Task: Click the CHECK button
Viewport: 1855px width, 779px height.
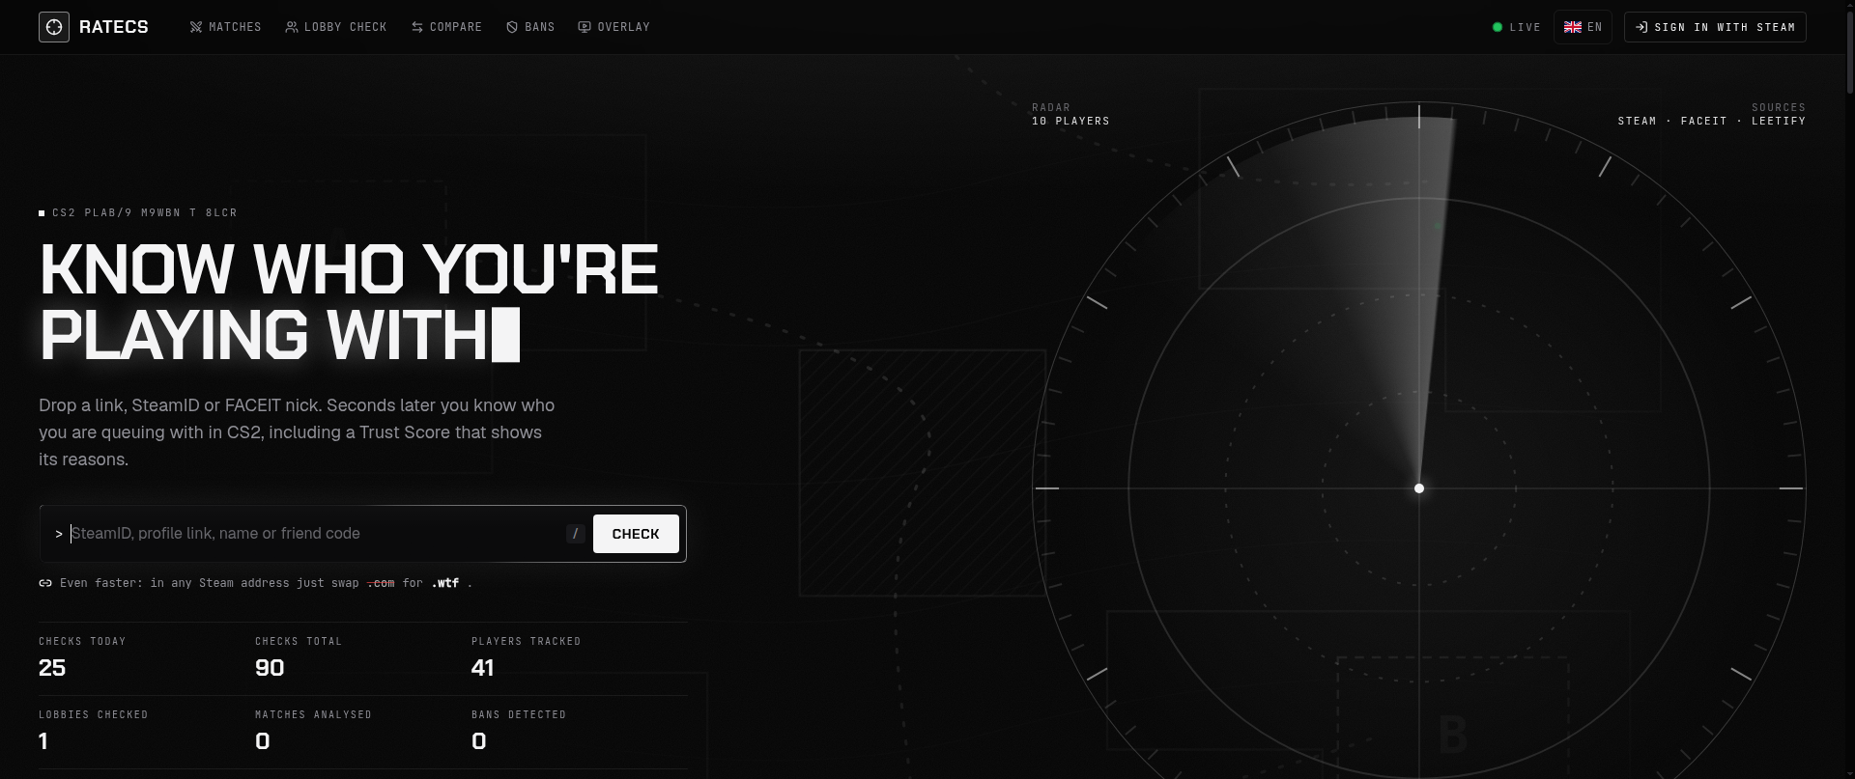Action: (x=636, y=534)
